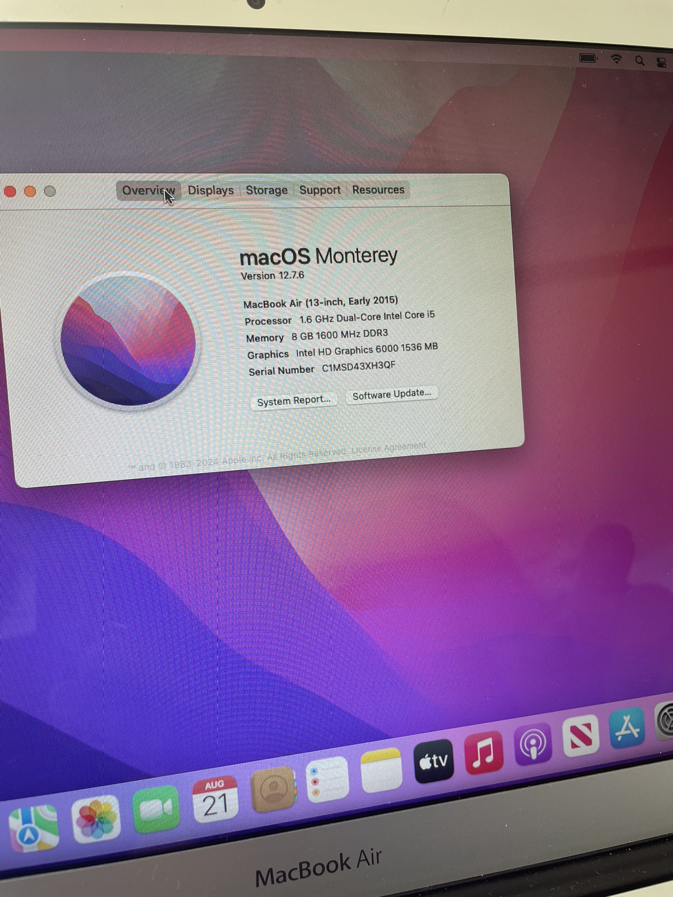This screenshot has height=897, width=673.
Task: Click the macOS Monterey logo image
Action: 128,340
